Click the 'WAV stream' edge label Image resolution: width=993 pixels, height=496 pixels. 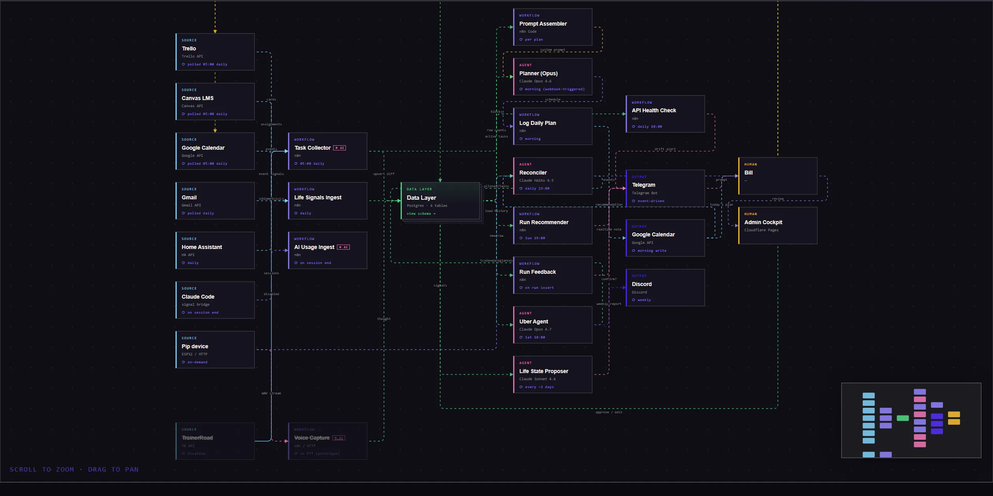[x=271, y=393]
